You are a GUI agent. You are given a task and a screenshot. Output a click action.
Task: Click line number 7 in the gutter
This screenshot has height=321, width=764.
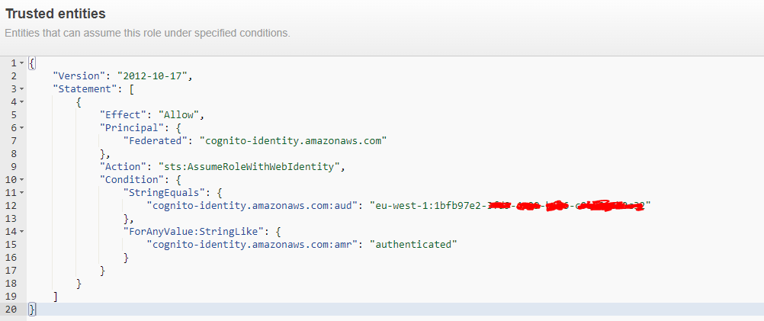click(x=14, y=141)
